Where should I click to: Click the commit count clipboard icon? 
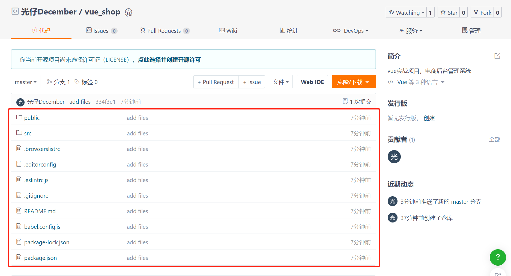[345, 101]
